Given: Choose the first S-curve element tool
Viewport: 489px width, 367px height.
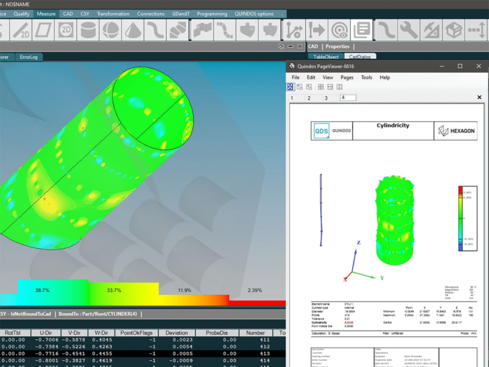Looking at the screenshot, I should click(x=156, y=30).
